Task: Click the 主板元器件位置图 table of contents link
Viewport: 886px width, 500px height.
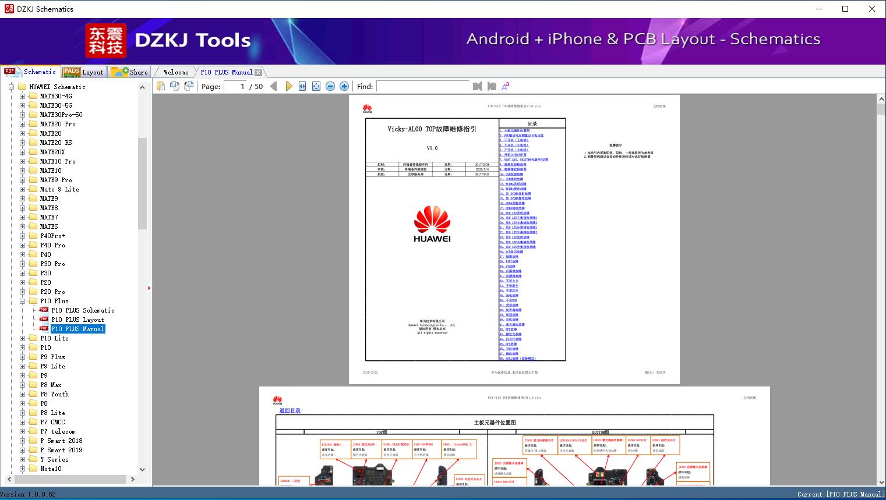Action: 516,129
